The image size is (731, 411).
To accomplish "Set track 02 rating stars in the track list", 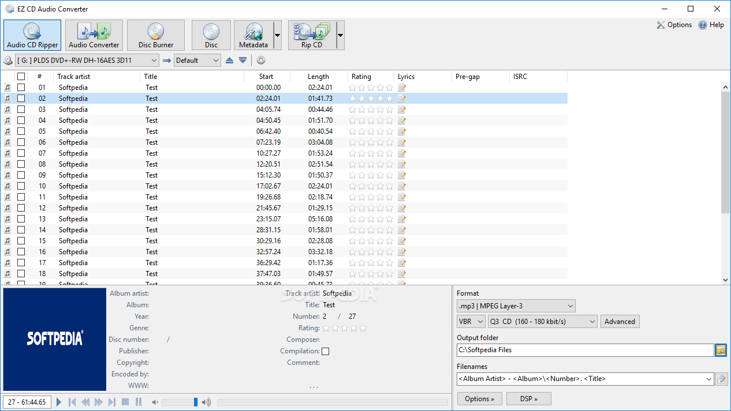I will point(371,99).
